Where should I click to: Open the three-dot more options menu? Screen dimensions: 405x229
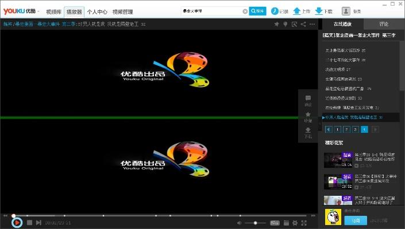point(312,25)
